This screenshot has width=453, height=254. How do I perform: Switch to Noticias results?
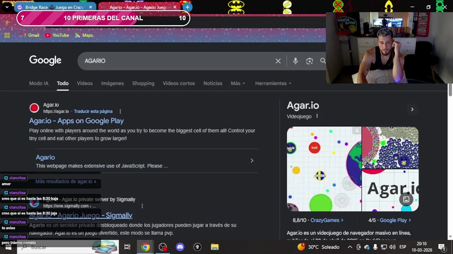click(213, 83)
